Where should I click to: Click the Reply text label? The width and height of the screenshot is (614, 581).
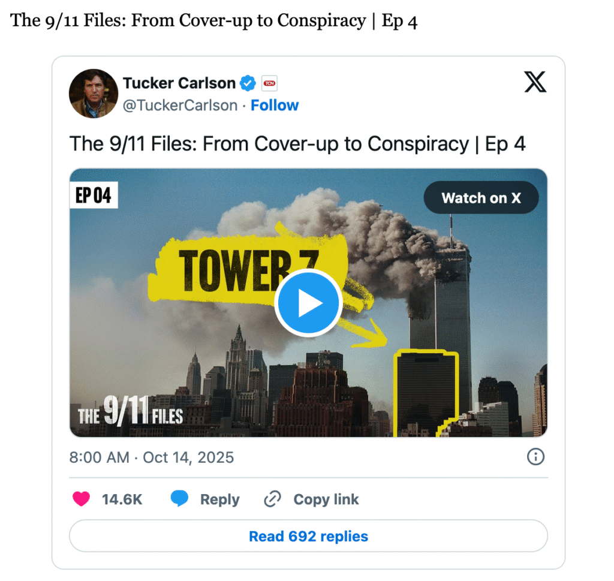click(219, 499)
